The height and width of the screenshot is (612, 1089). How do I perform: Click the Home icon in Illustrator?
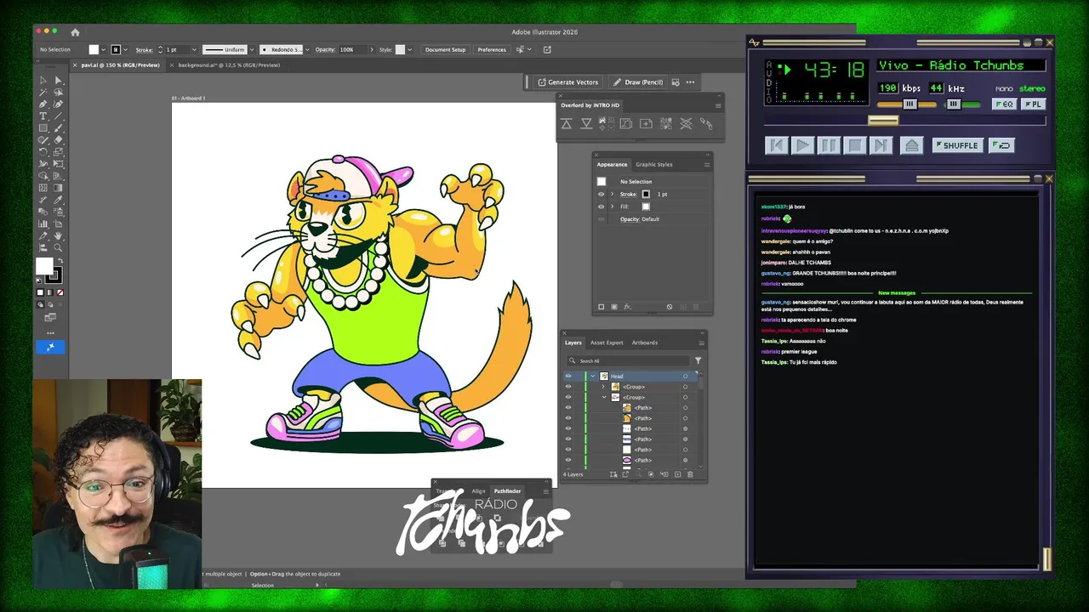click(x=75, y=32)
